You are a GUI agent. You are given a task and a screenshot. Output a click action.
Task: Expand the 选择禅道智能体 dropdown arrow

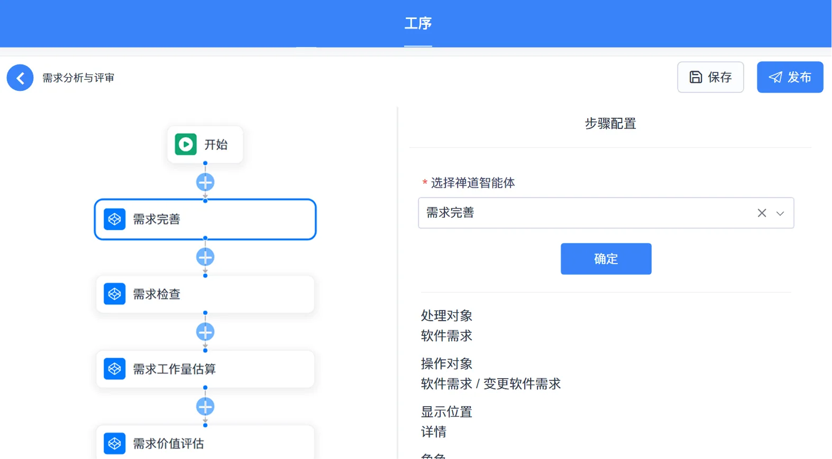tap(780, 213)
